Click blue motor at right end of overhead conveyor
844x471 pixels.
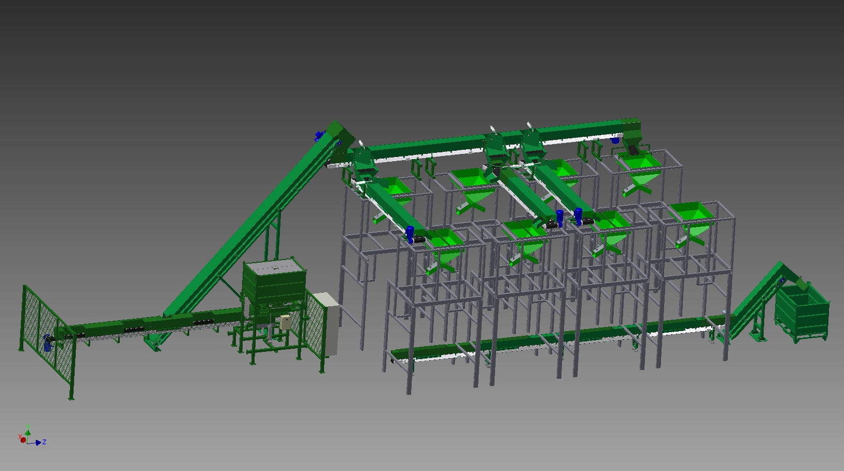point(615,139)
